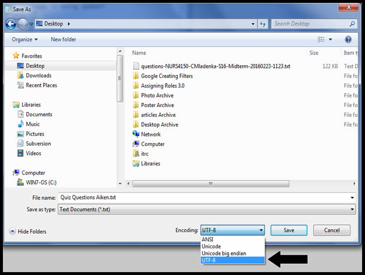Expand the Desktop breadcrumb arrow in address bar

tap(69, 24)
